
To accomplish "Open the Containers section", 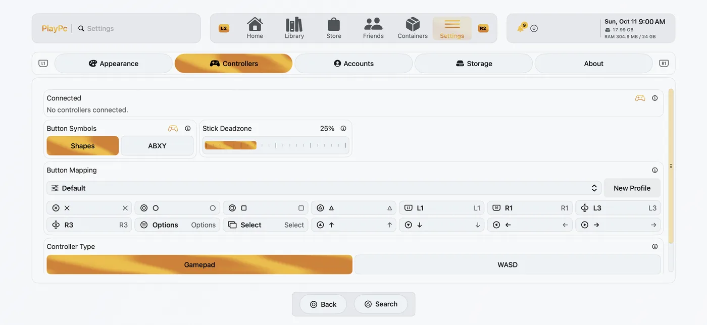I will [413, 28].
